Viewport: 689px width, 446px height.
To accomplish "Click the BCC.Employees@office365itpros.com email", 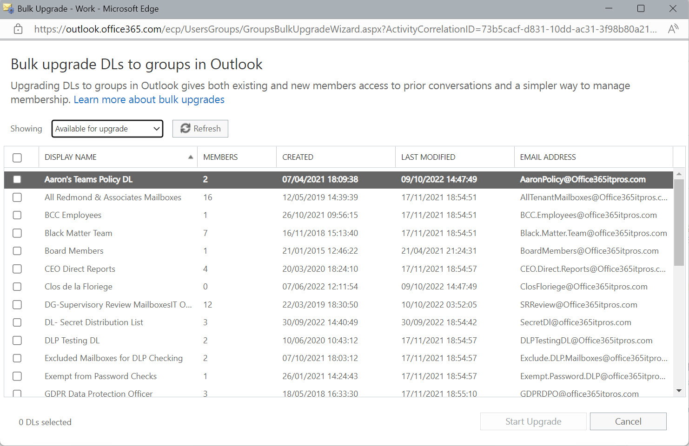I will point(588,215).
